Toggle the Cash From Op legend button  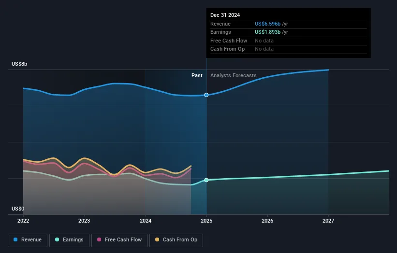176,240
